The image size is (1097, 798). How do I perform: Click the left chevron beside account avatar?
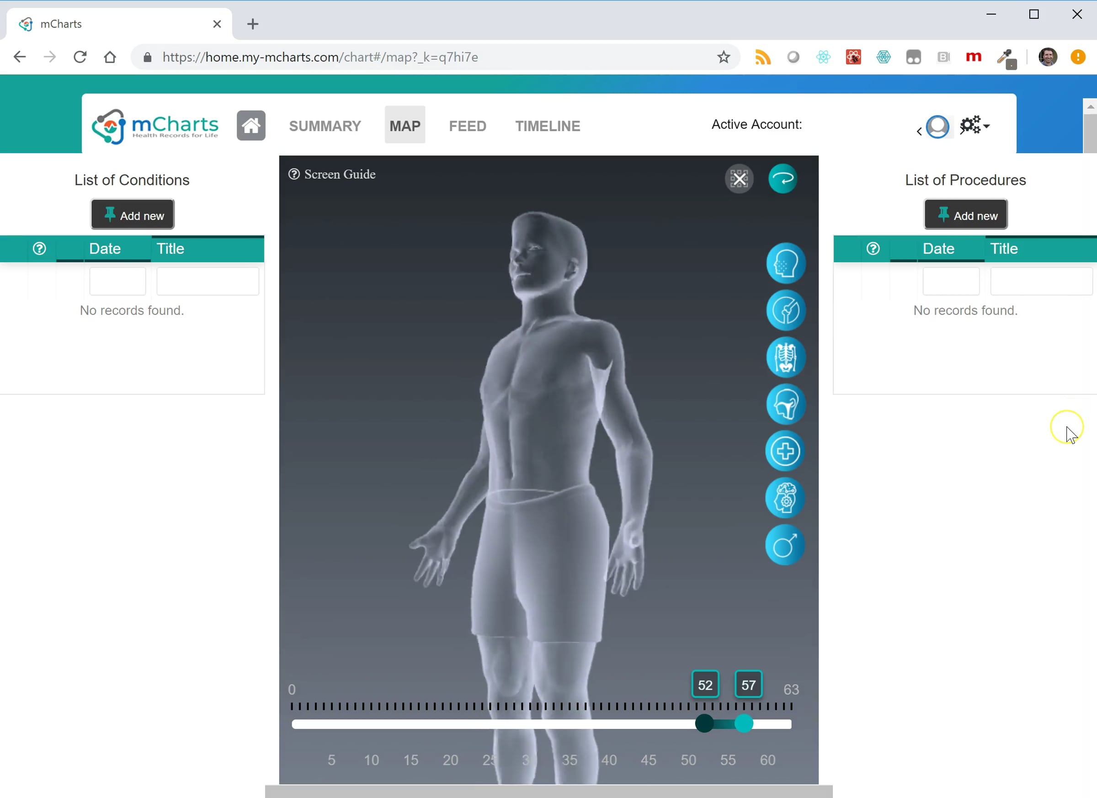coord(919,131)
